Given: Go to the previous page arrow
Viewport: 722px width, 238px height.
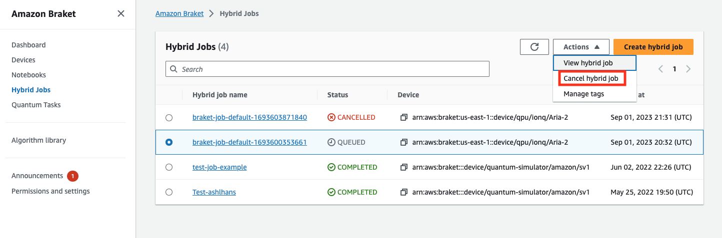Looking at the screenshot, I should click(x=660, y=69).
